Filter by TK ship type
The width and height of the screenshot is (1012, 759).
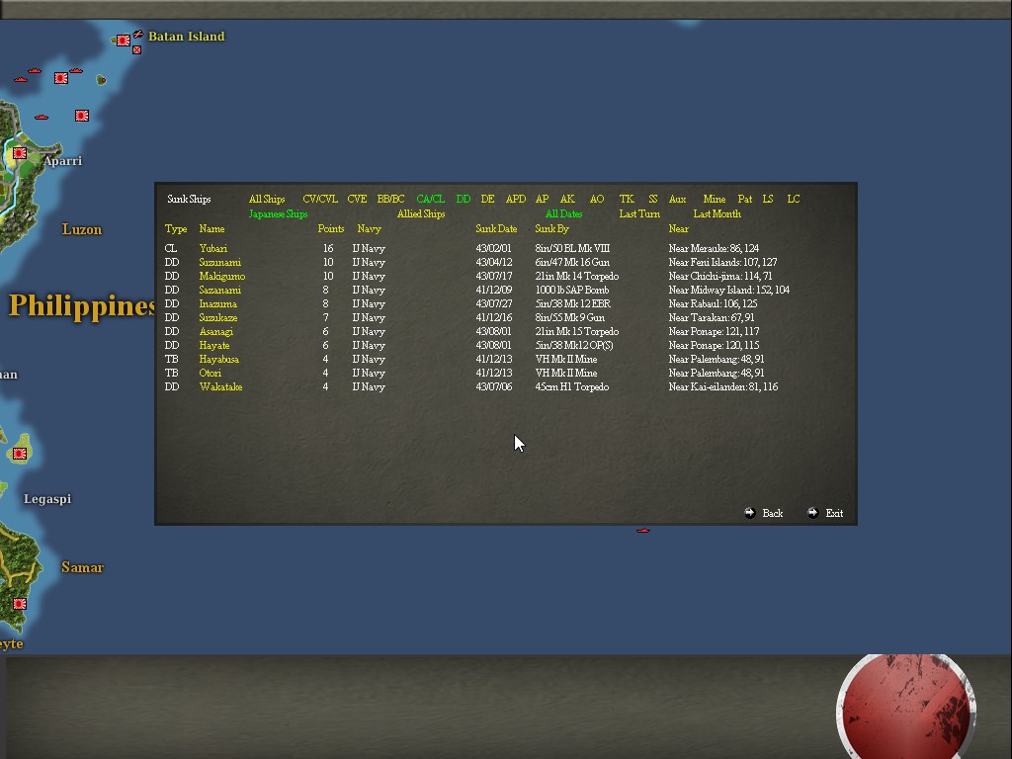[x=627, y=199]
